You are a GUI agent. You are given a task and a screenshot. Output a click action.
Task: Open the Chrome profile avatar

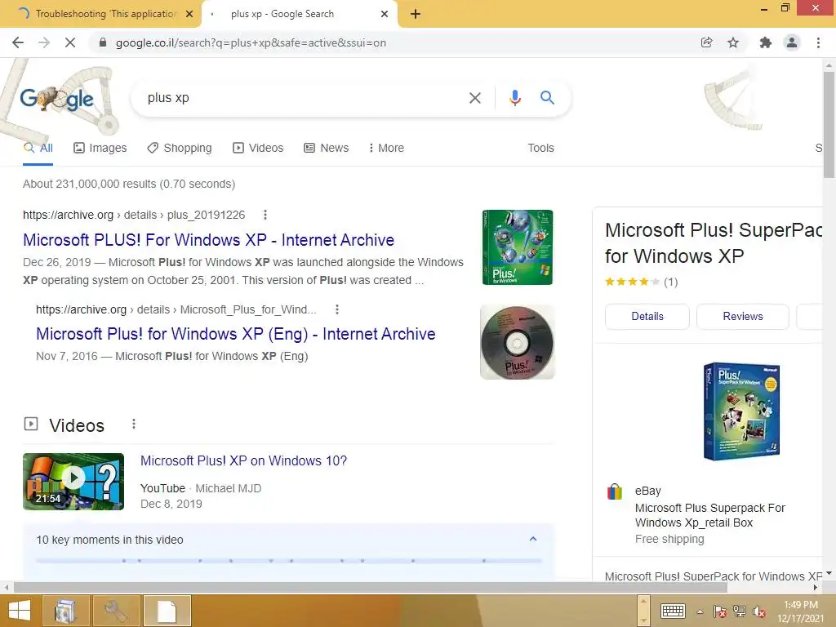(792, 42)
